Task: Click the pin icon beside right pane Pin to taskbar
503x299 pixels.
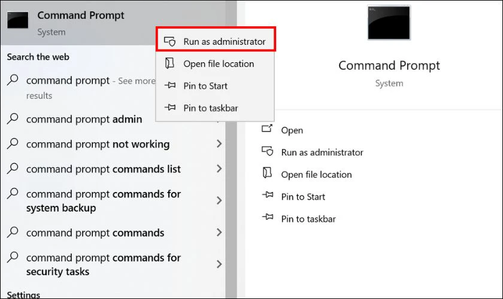Action: point(267,219)
